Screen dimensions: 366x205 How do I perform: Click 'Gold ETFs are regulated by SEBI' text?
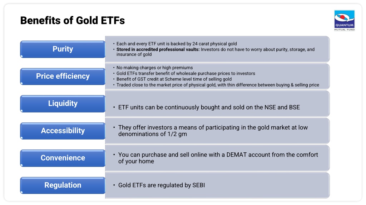[x=162, y=185]
